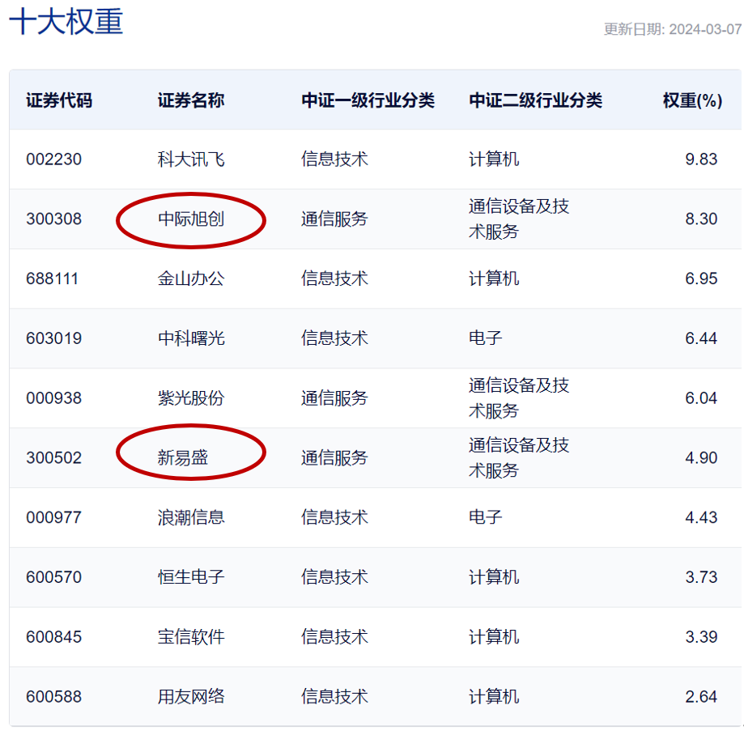Select stock name 紫光股份

[x=191, y=398]
